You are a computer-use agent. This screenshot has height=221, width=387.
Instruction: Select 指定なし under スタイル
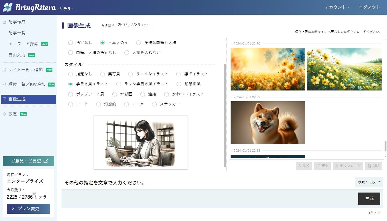pyautogui.click(x=70, y=74)
